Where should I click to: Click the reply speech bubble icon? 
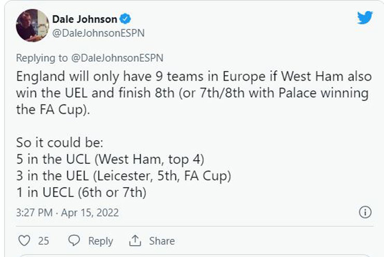point(74,241)
